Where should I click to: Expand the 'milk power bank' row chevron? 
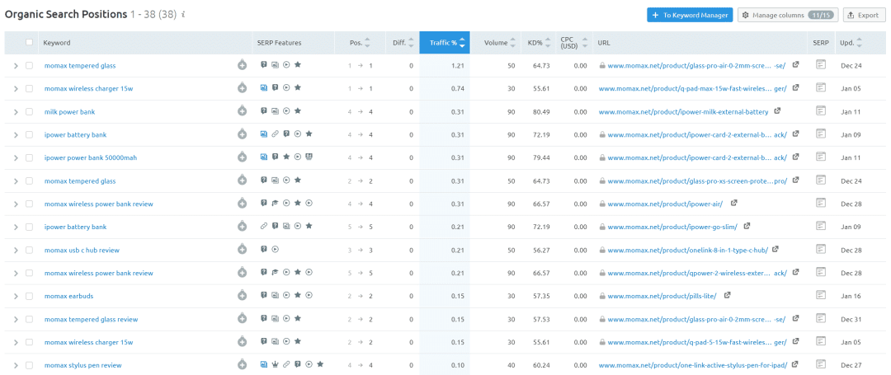click(x=15, y=111)
